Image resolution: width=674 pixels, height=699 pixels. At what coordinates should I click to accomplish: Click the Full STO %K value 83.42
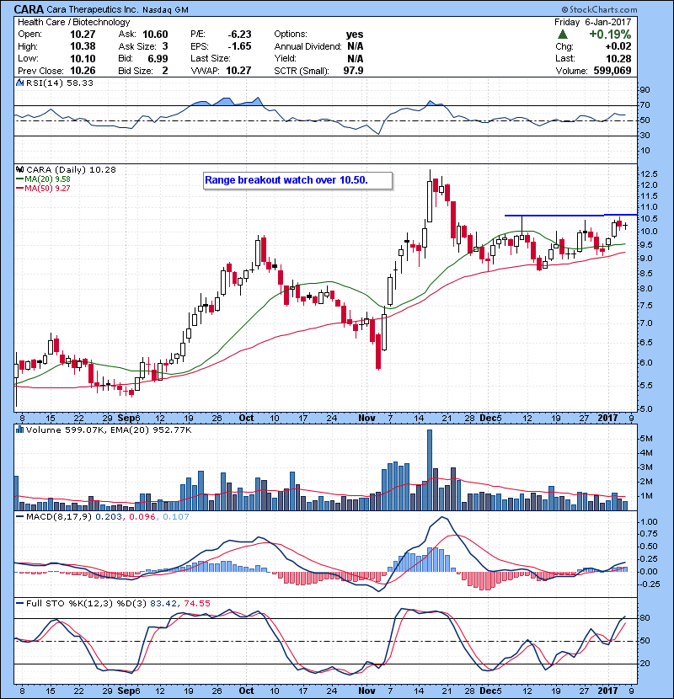[x=163, y=603]
